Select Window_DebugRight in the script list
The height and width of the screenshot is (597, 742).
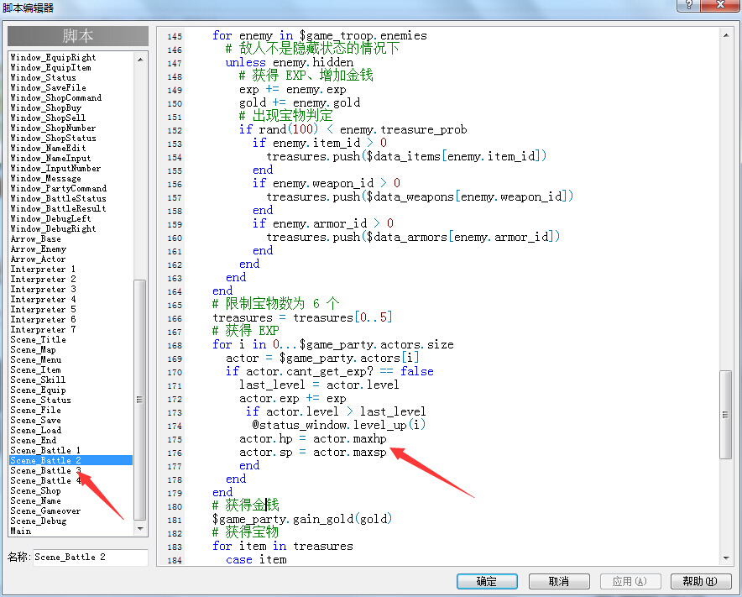point(53,228)
